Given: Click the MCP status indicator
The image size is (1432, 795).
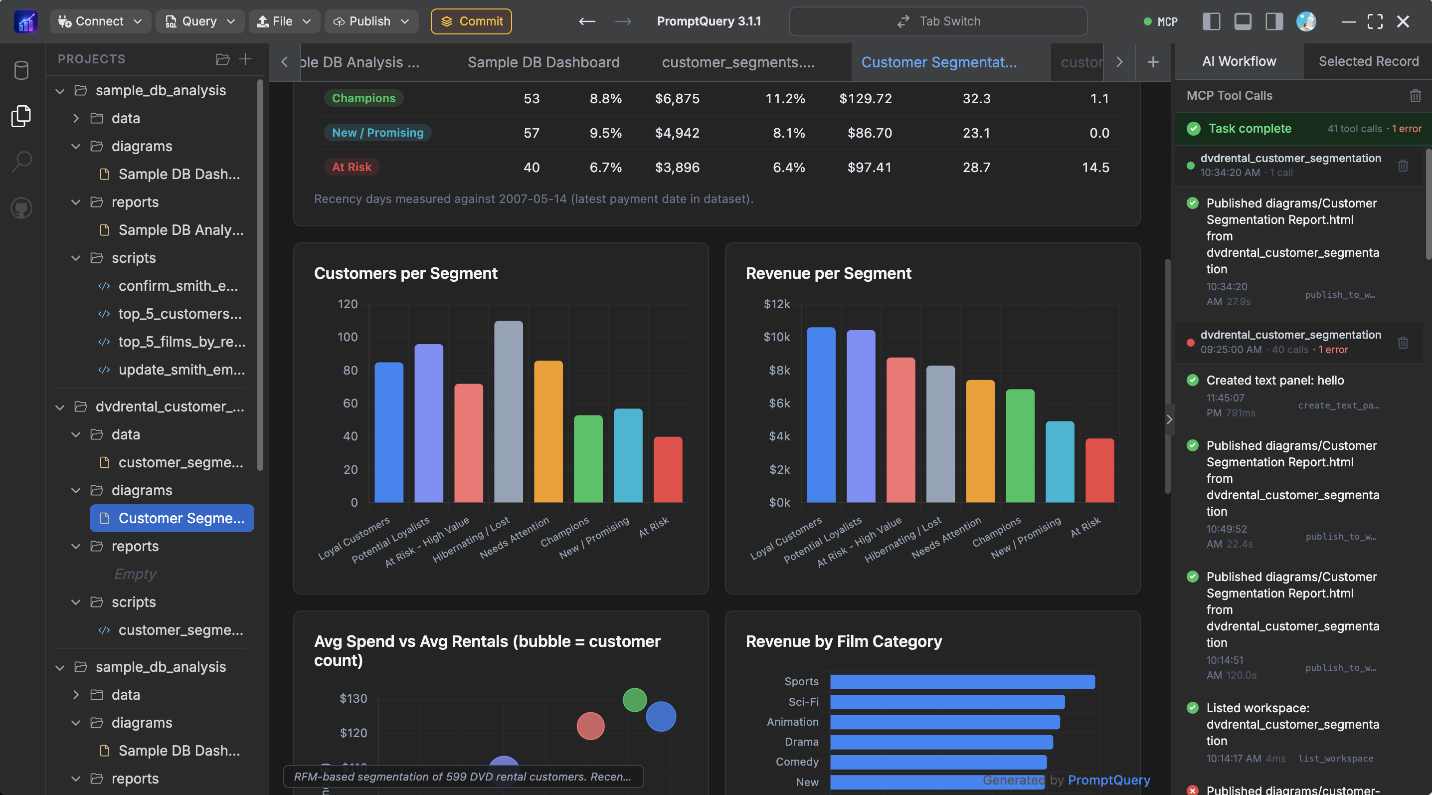Looking at the screenshot, I should (x=1160, y=21).
